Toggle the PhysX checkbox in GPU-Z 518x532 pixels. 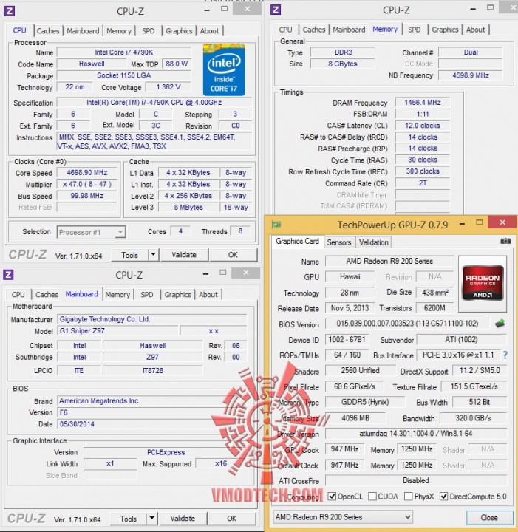click(409, 497)
